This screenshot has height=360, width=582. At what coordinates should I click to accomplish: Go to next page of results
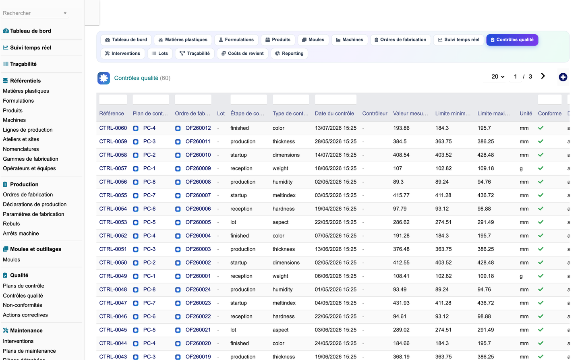click(x=543, y=76)
